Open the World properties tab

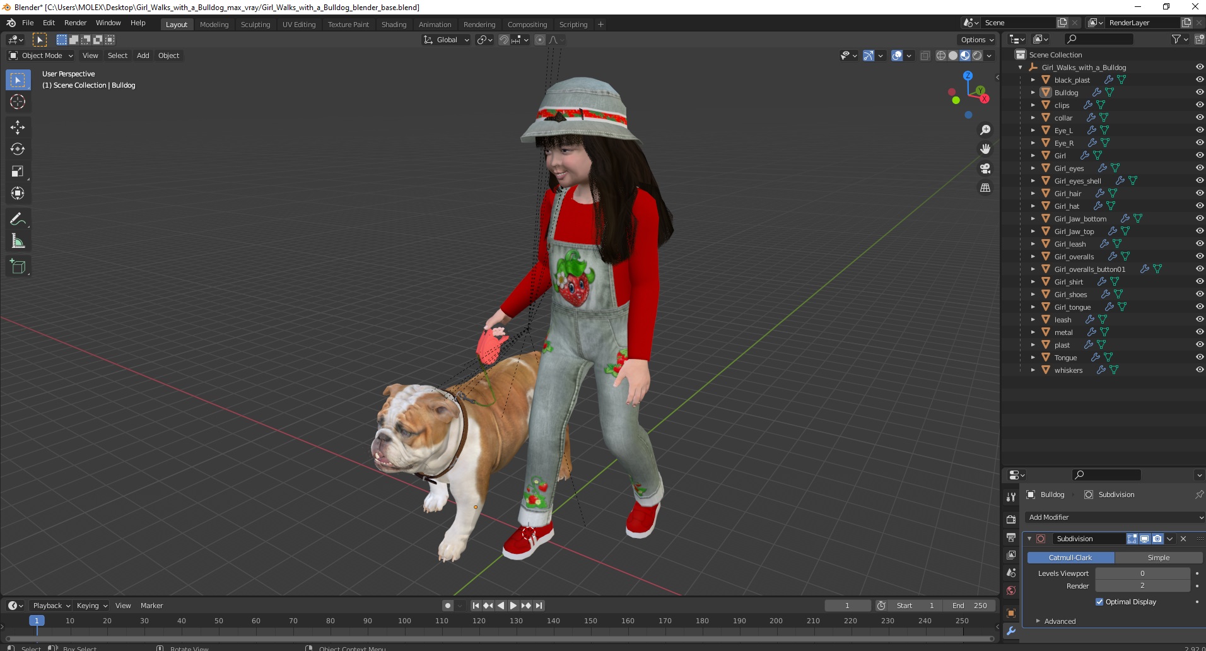pos(1011,590)
